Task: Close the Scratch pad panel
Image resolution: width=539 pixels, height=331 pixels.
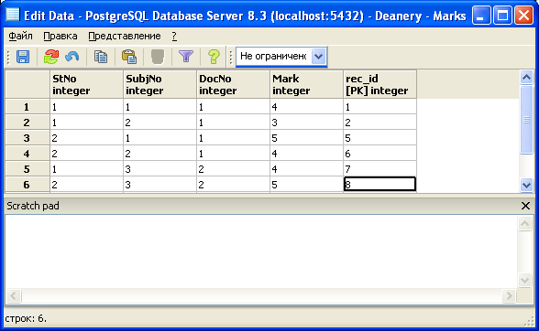Action: pos(525,206)
